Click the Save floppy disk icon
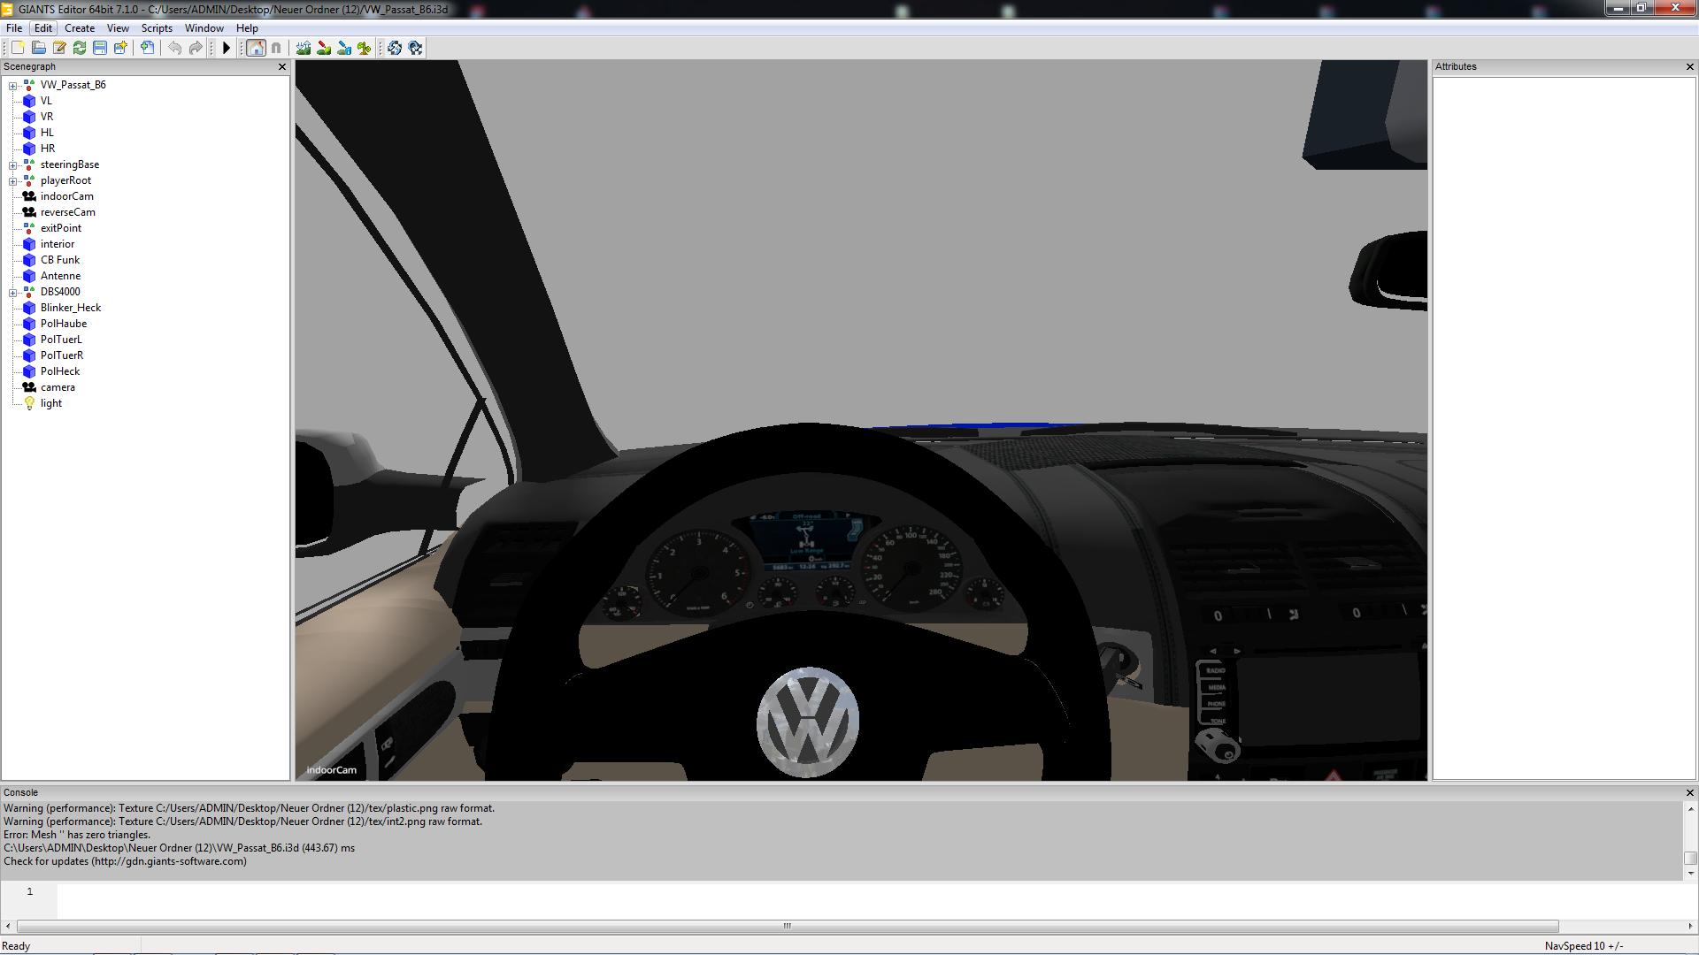The width and height of the screenshot is (1699, 955). point(100,48)
